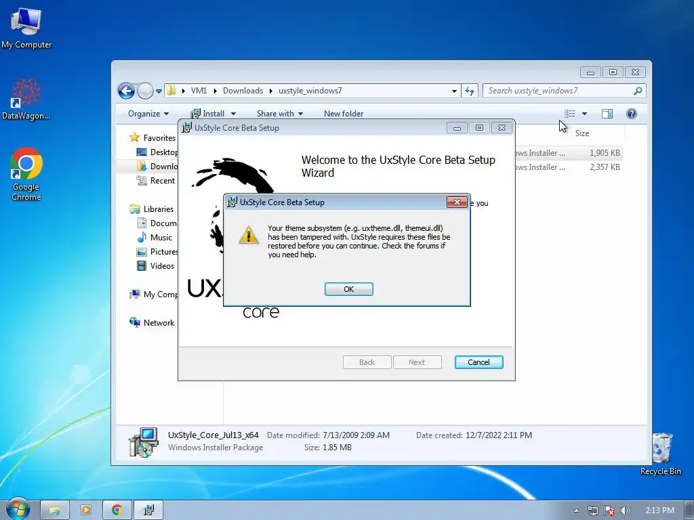Click the volume speaker tray icon
This screenshot has width=694, height=520.
[625, 511]
